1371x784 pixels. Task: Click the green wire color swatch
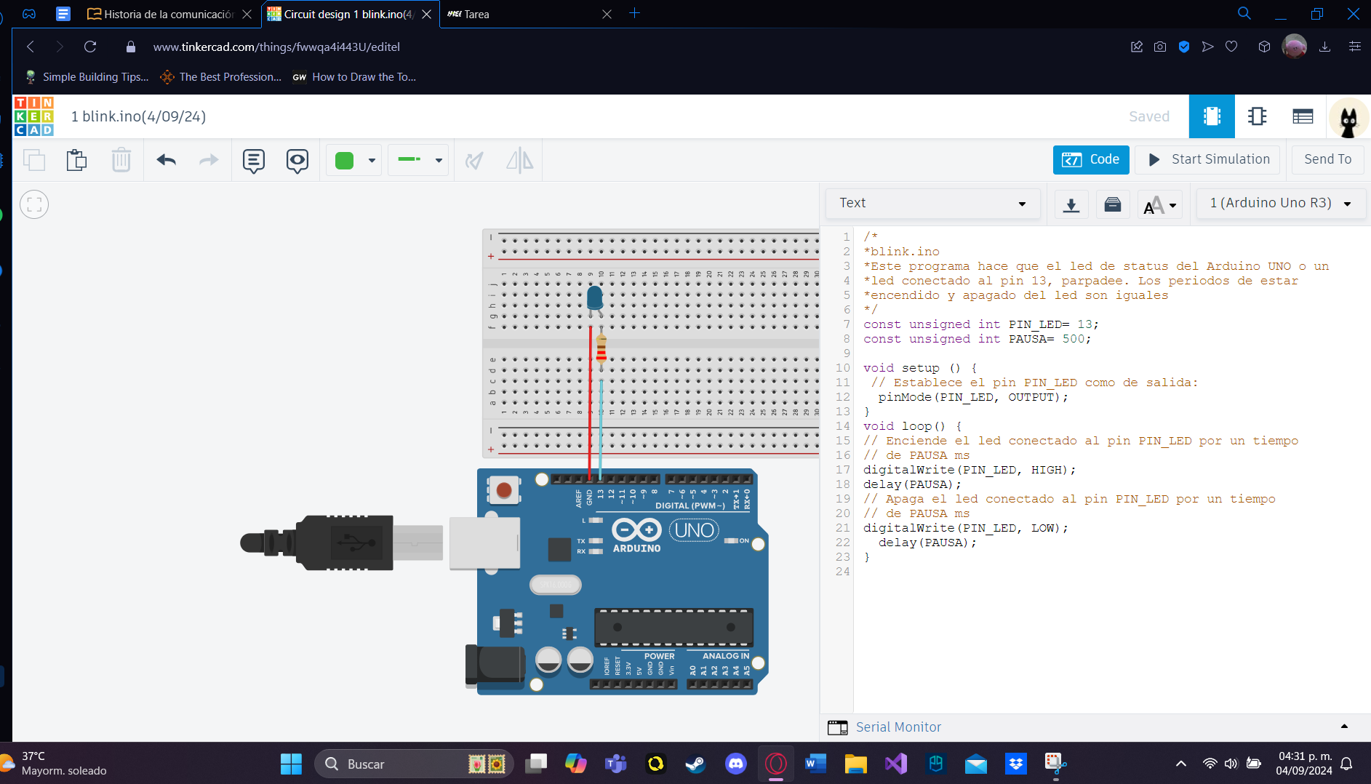[x=345, y=160]
